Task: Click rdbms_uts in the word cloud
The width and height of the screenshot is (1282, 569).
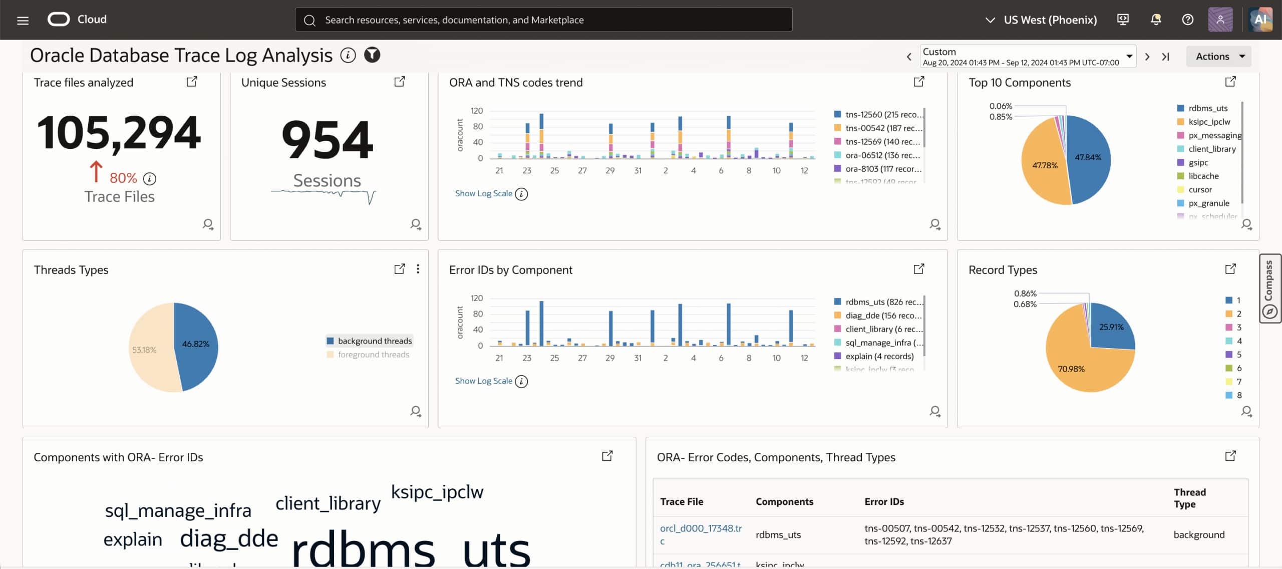Action: pyautogui.click(x=411, y=548)
